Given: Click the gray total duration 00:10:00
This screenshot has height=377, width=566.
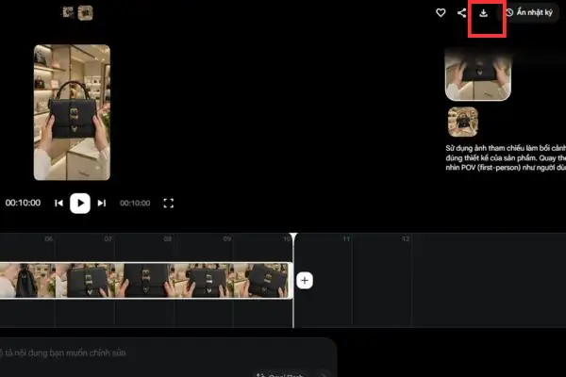Looking at the screenshot, I should pyautogui.click(x=135, y=204).
